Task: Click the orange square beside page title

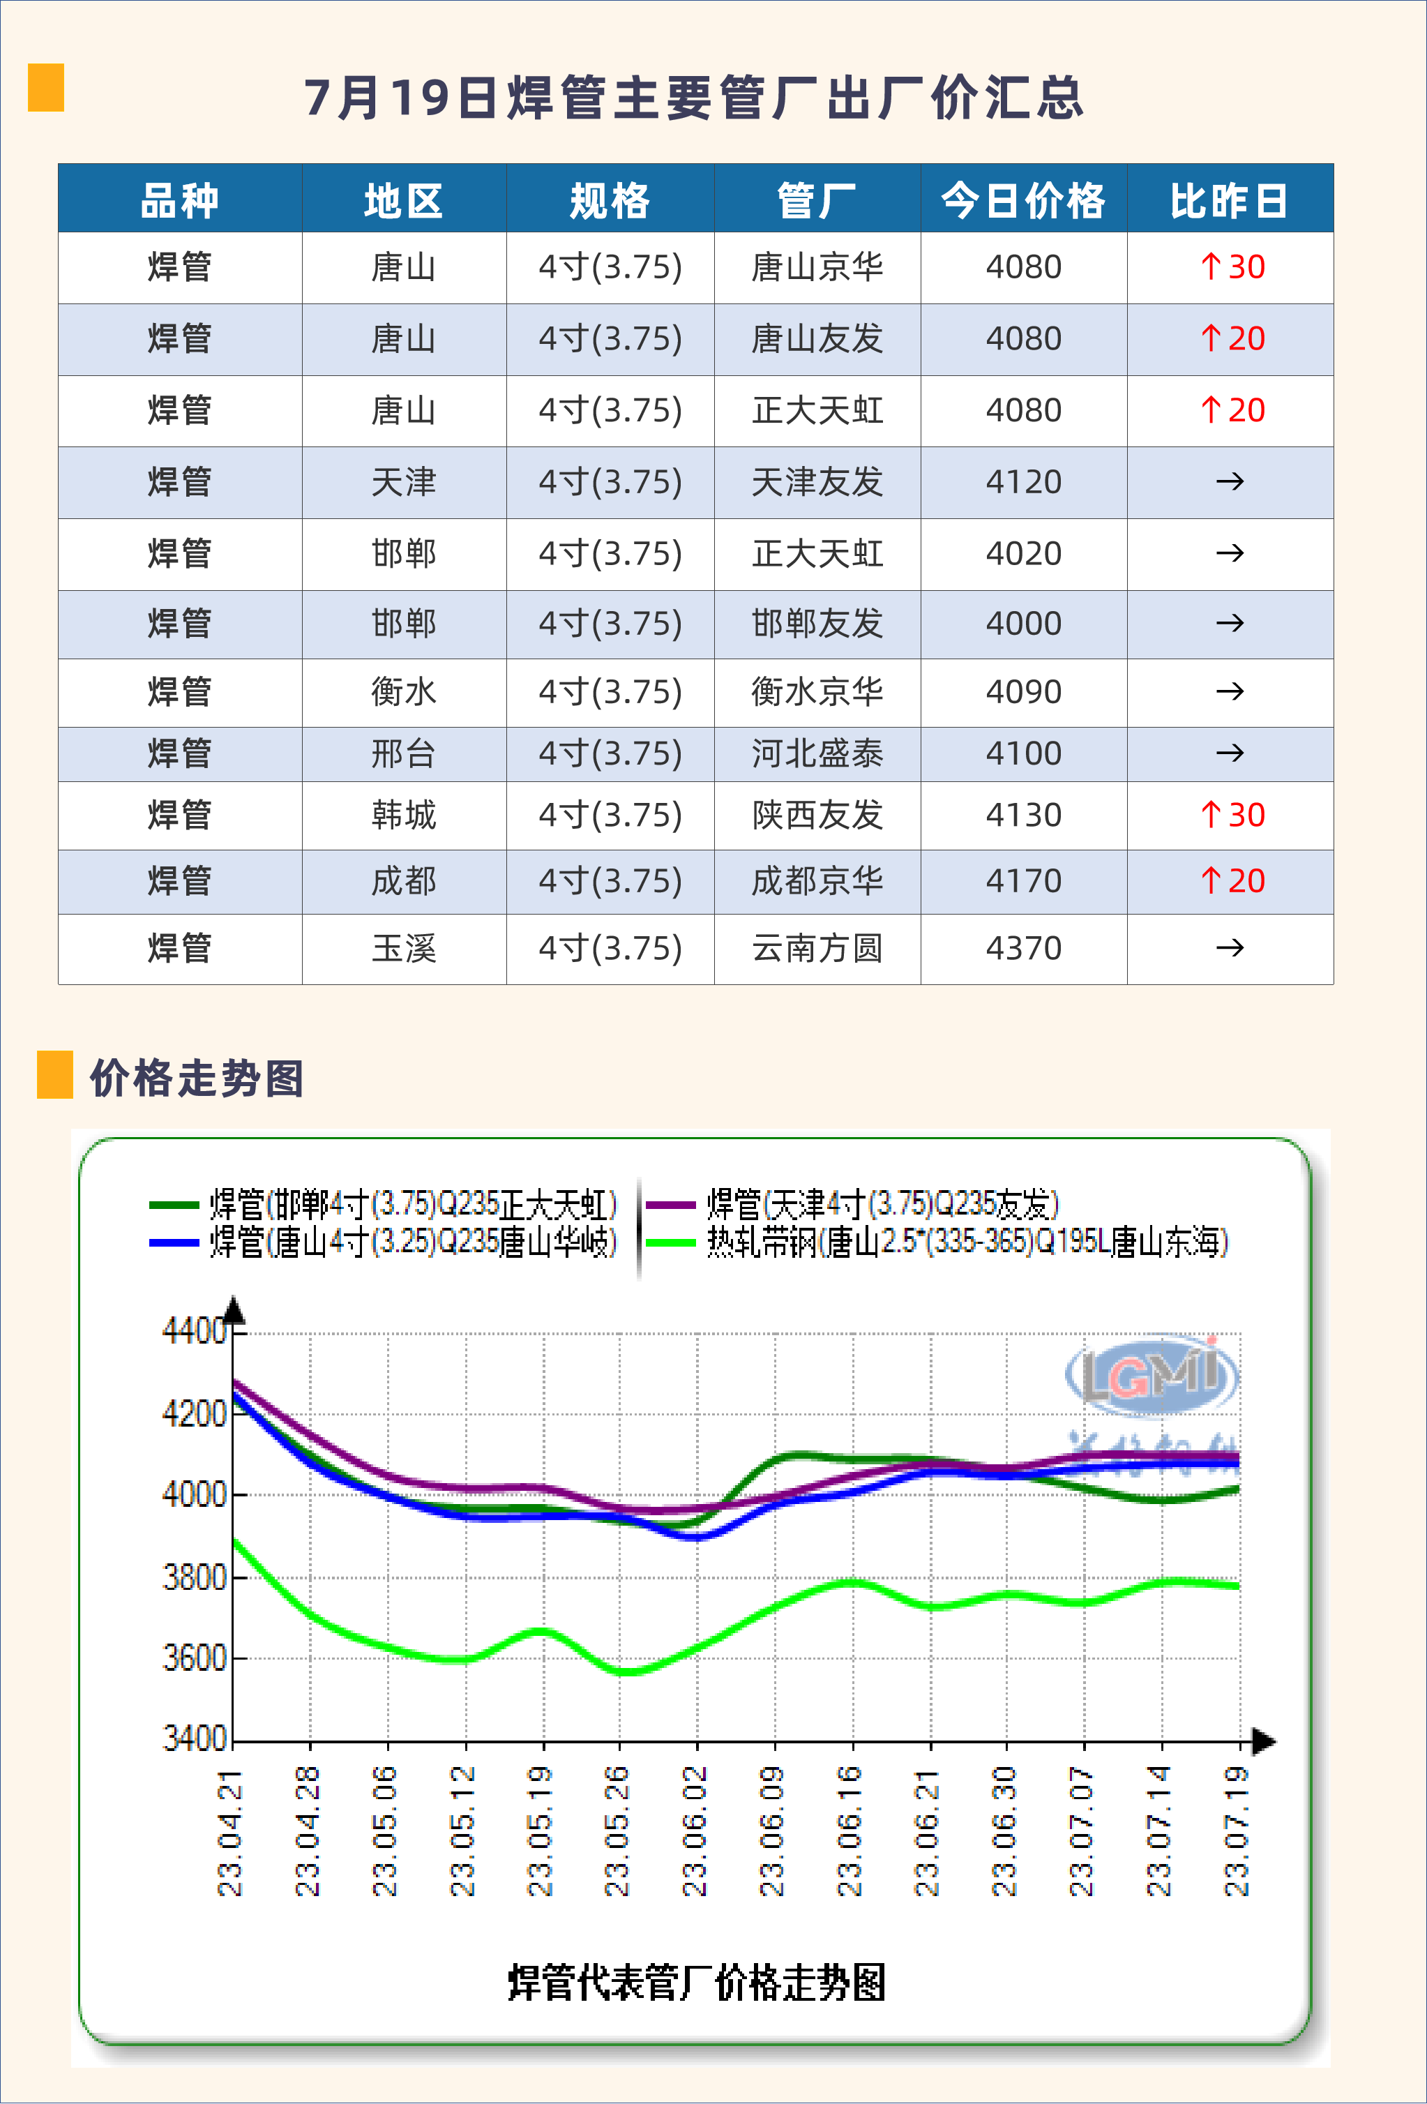Action: click(46, 88)
